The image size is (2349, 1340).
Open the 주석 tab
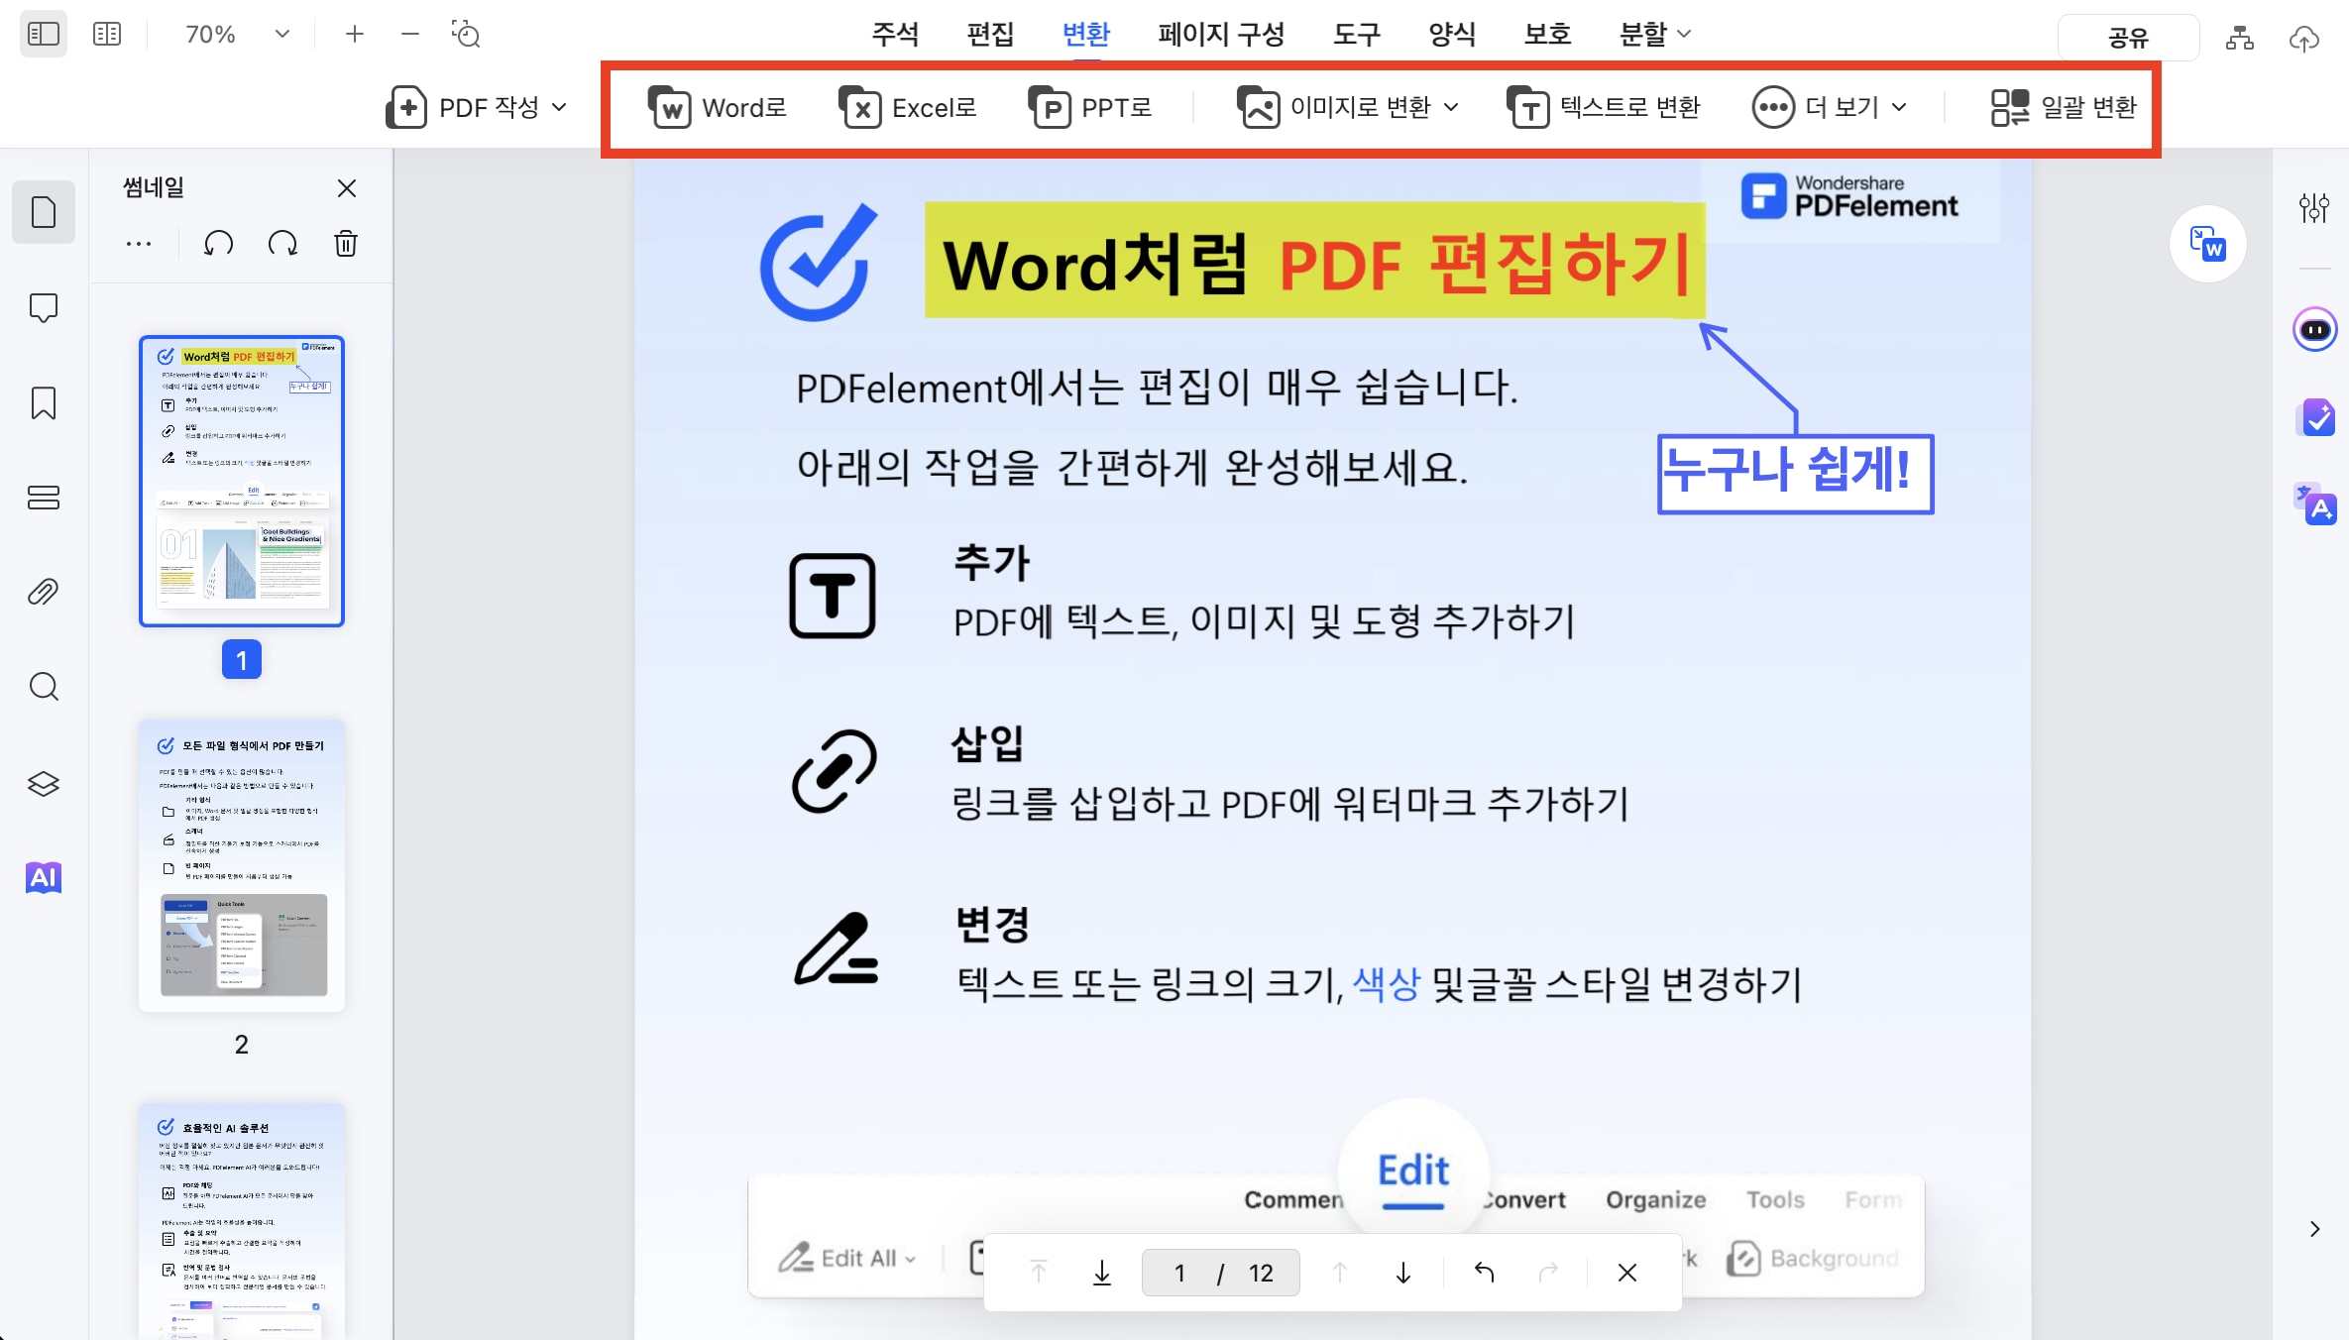[x=895, y=35]
